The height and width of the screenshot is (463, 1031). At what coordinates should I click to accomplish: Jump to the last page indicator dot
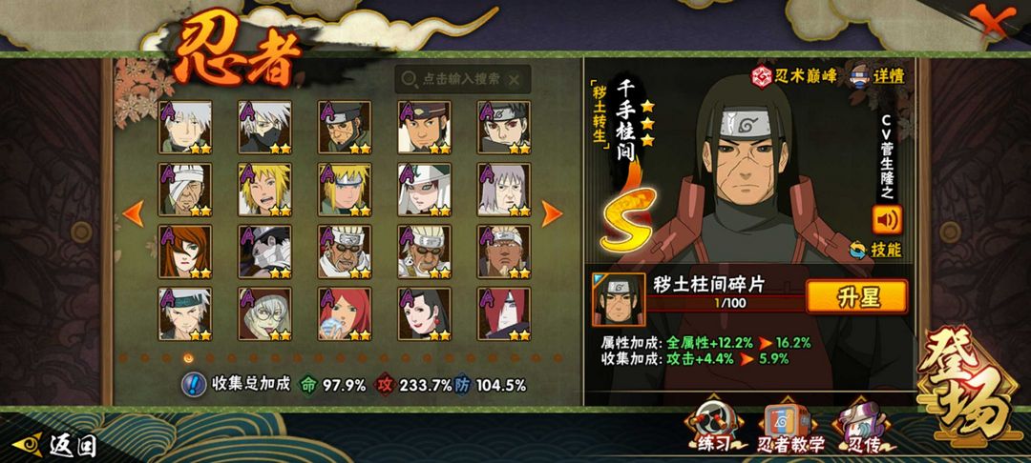(558, 358)
